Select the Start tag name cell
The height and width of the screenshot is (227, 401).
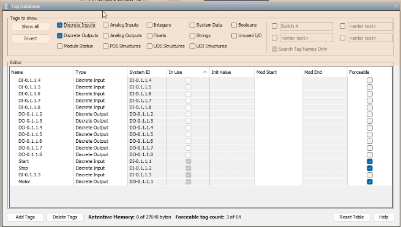click(x=42, y=161)
